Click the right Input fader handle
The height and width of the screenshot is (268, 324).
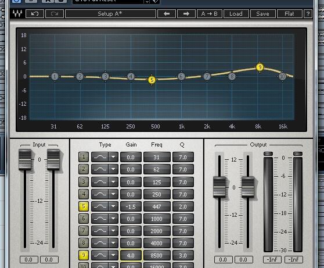pos(53,160)
